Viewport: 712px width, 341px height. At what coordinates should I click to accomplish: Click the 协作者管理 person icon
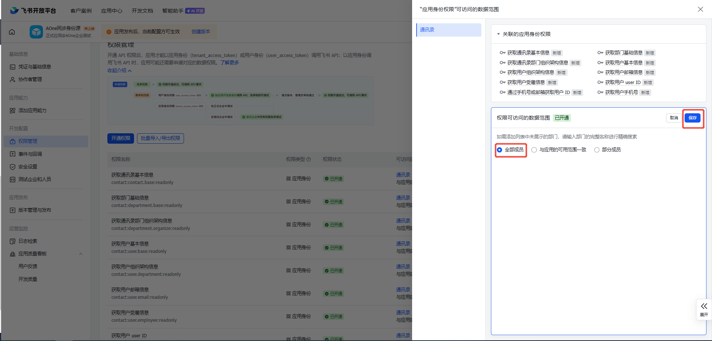[13, 80]
